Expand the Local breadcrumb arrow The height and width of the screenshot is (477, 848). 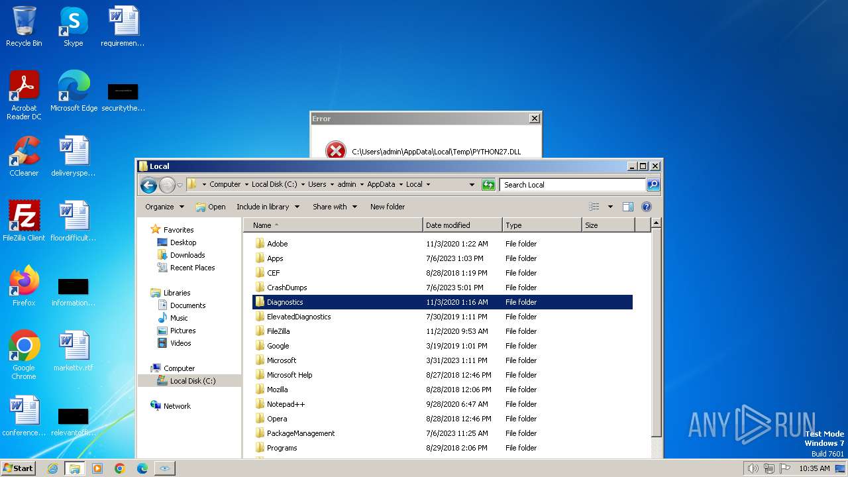coord(428,185)
